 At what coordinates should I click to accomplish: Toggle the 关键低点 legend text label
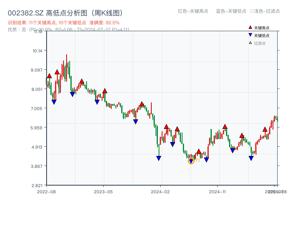(262, 35)
